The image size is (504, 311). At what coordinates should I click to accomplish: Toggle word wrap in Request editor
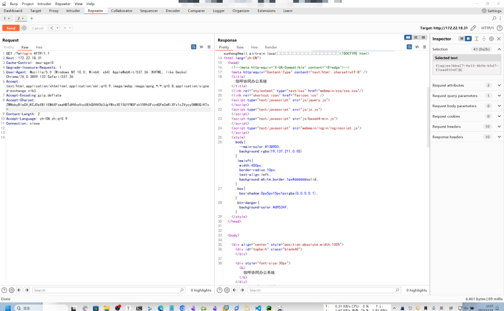(194, 47)
